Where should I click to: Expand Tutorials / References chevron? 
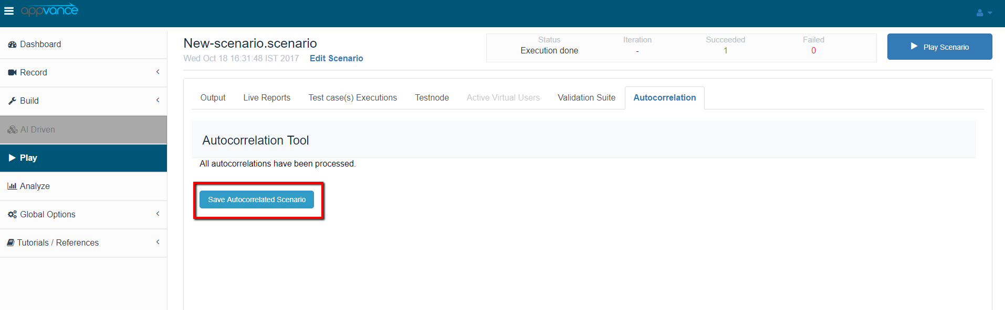[x=158, y=242]
